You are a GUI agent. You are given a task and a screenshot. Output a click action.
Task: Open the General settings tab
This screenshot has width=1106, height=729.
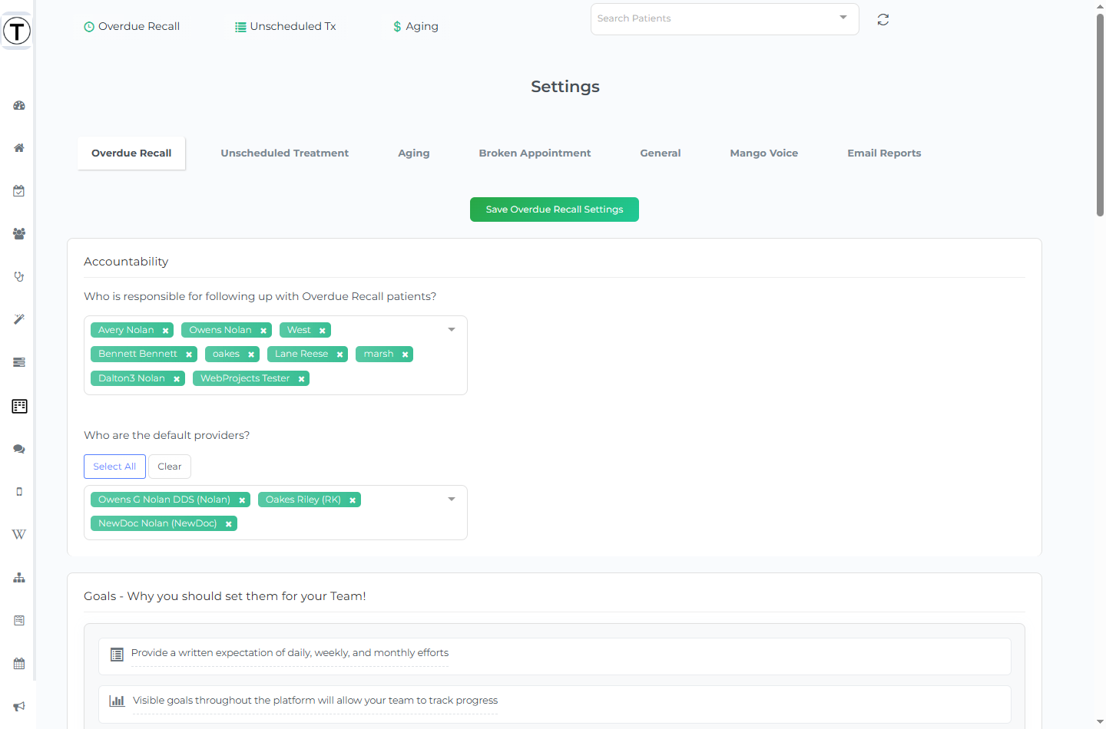tap(661, 153)
